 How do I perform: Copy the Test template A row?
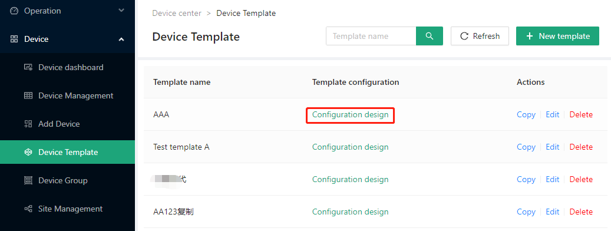526,147
